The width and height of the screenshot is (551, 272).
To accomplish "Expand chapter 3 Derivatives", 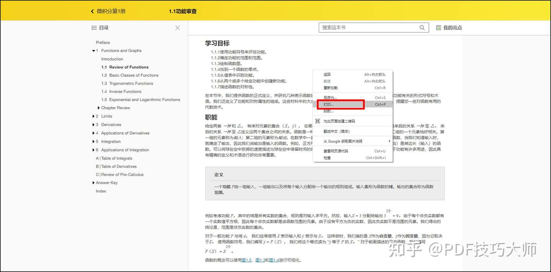I will click(93, 125).
